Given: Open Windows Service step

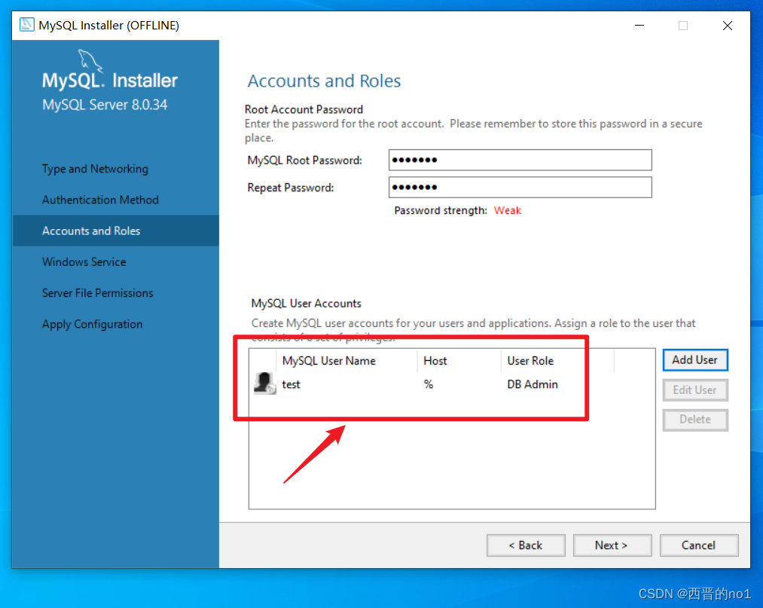Looking at the screenshot, I should point(84,262).
